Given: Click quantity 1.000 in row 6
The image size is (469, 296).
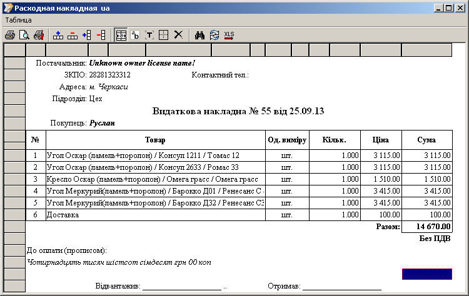Looking at the screenshot, I should click(x=335, y=215).
